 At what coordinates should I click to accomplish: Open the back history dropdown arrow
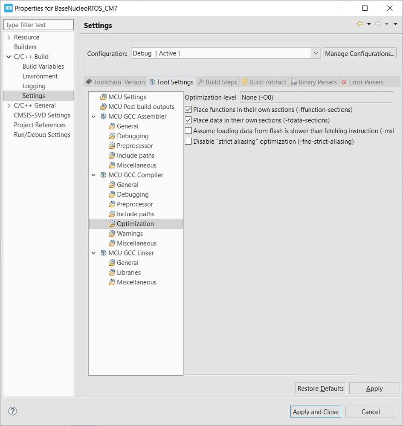click(369, 24)
